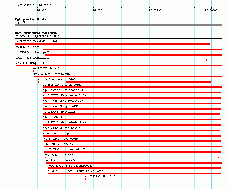Viewport: 229px width, 189px height.
Task: Click nsv4747865 (Quan2021) label
Action: point(62,160)
